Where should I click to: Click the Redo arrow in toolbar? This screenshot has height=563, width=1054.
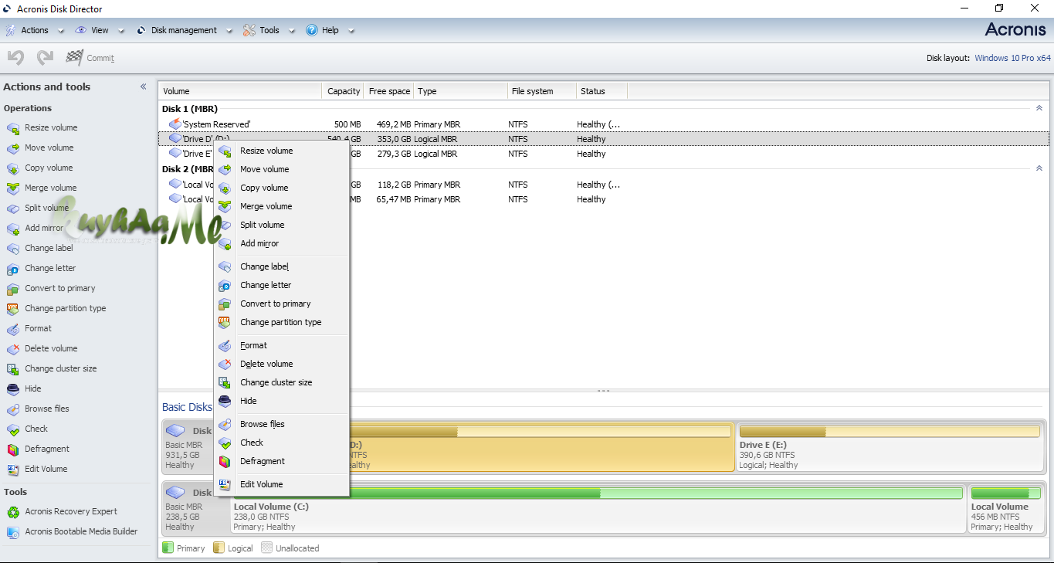(46, 58)
